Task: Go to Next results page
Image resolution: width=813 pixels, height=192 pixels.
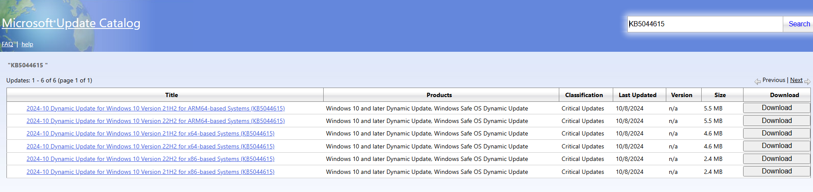Action: coord(796,80)
